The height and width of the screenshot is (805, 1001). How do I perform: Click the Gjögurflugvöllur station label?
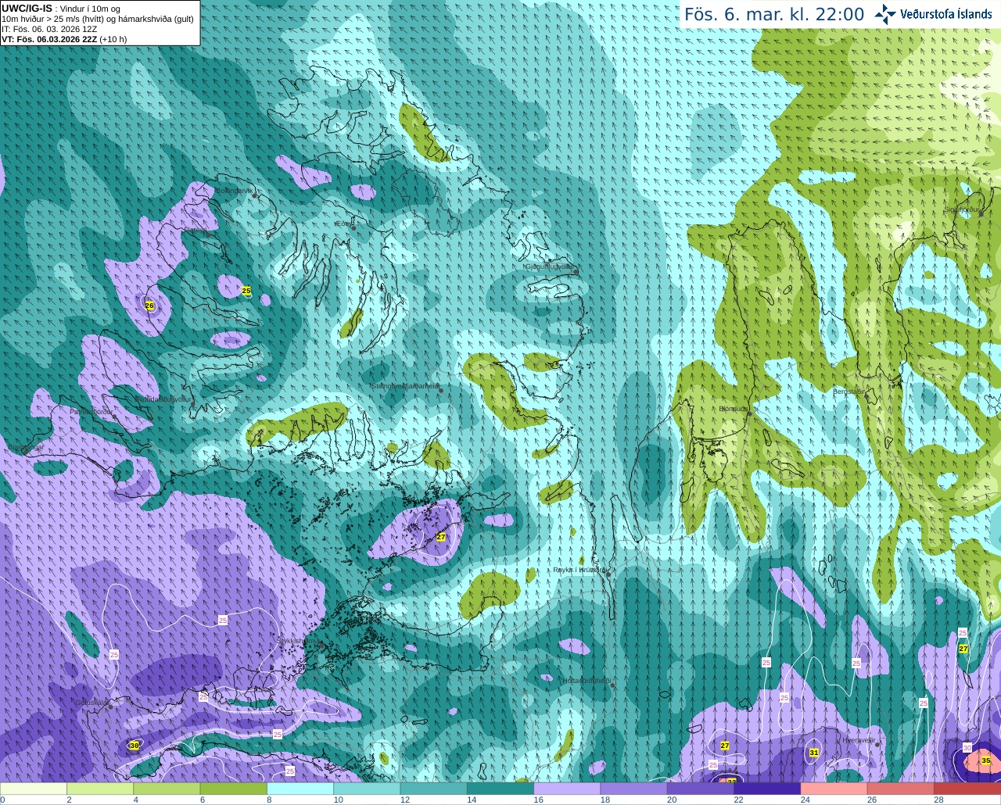pyautogui.click(x=551, y=267)
